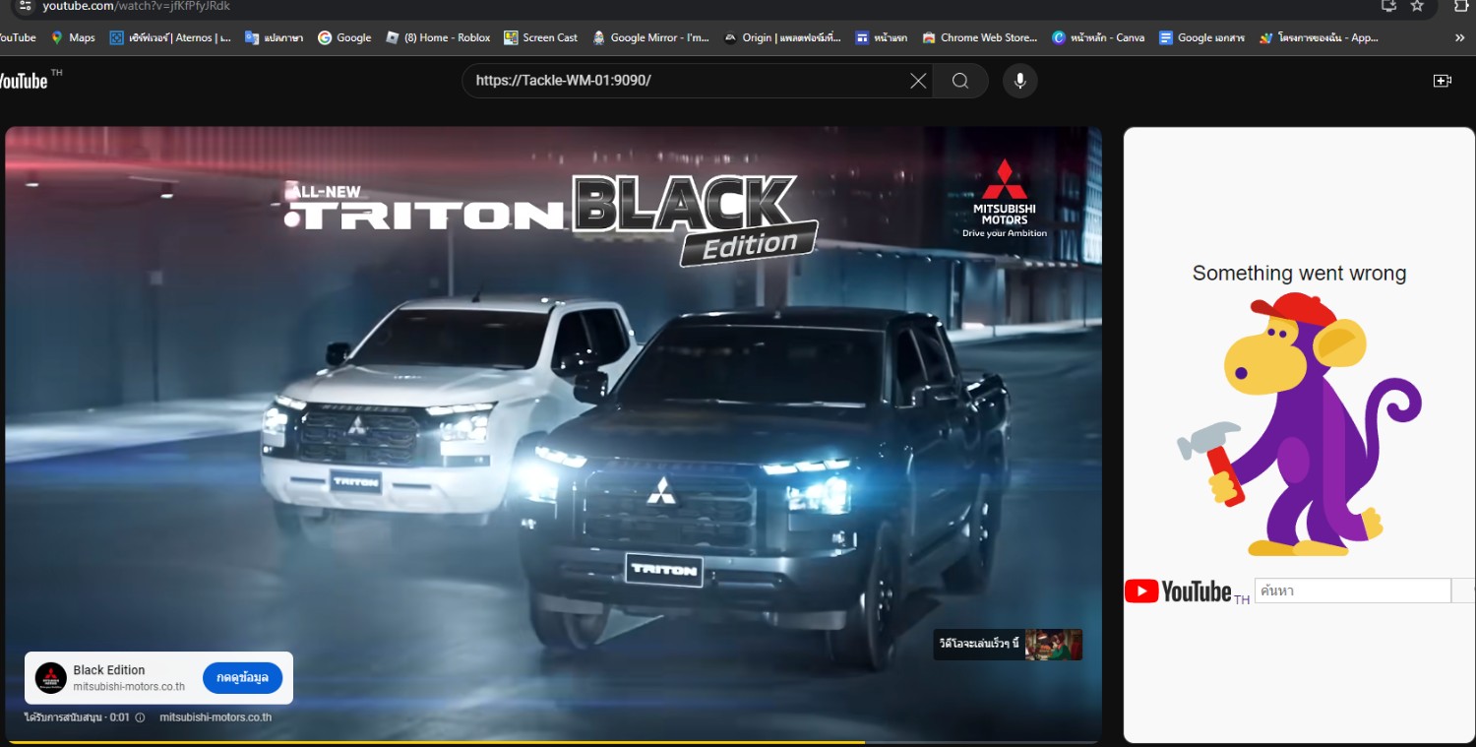Open the Google bookmark
This screenshot has height=747, width=1476.
tap(344, 37)
